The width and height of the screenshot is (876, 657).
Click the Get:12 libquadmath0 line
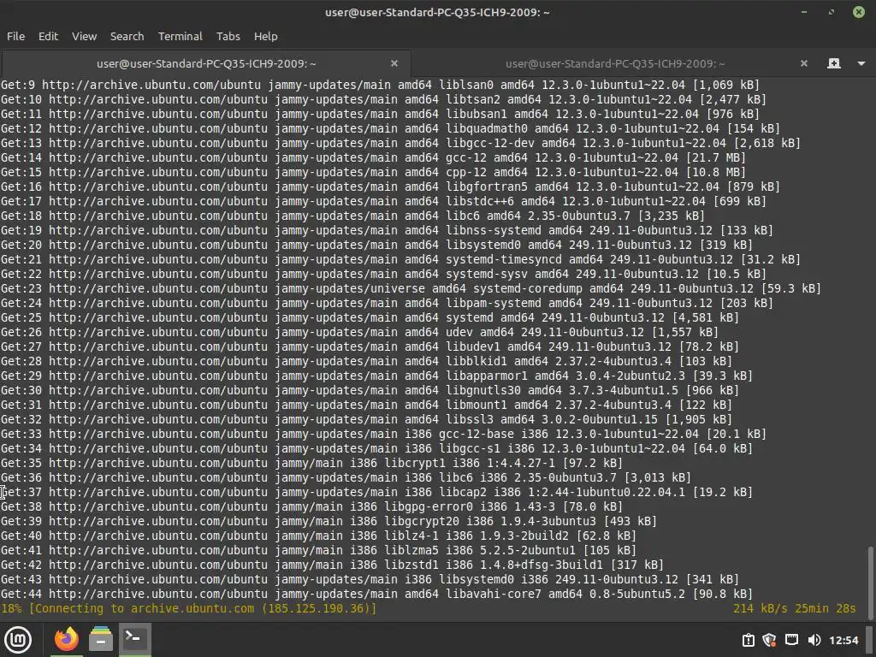pos(390,128)
